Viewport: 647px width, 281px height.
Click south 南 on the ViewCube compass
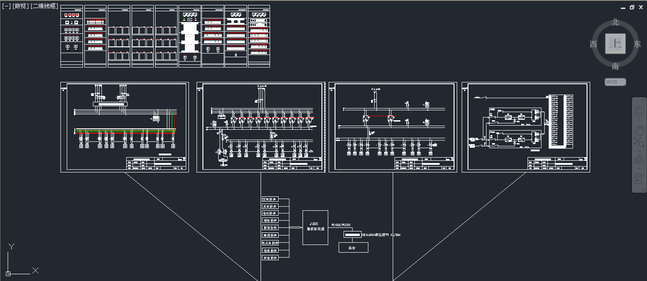click(615, 67)
